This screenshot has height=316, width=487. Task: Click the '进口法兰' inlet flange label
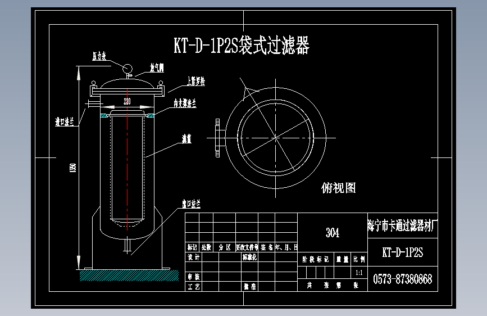coord(65,121)
